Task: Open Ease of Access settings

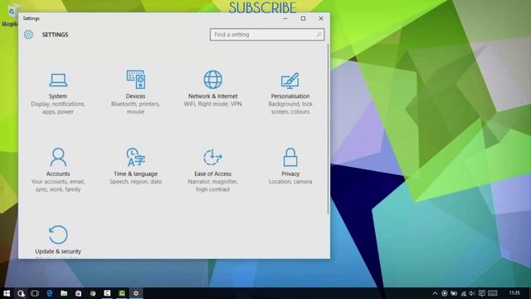Action: [212, 169]
